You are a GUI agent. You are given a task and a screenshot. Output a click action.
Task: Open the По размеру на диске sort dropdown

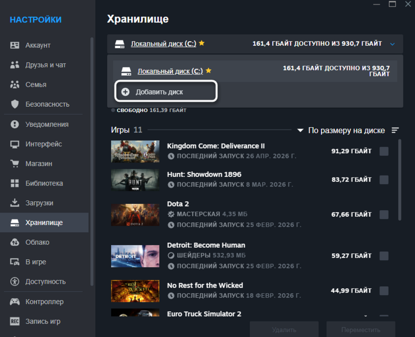pyautogui.click(x=341, y=131)
